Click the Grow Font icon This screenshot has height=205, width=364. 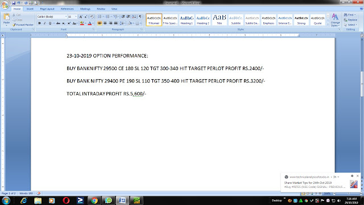point(81,17)
